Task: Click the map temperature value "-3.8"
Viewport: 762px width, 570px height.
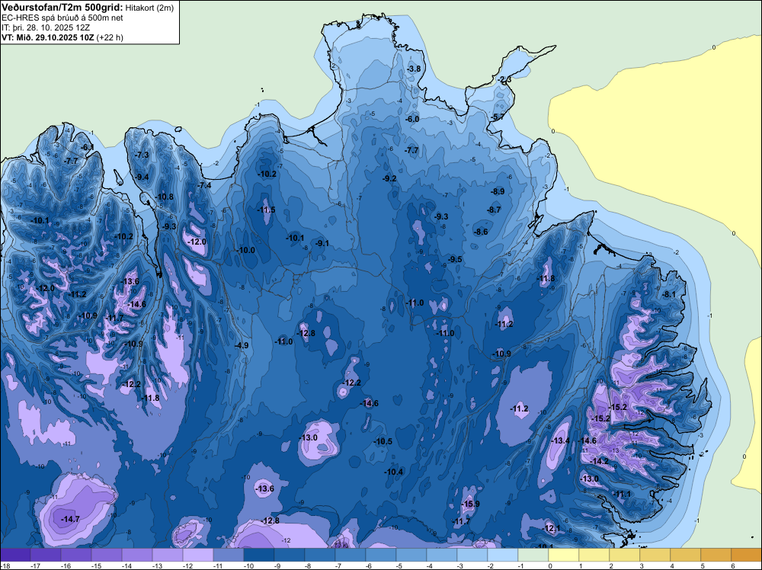Action: click(413, 69)
